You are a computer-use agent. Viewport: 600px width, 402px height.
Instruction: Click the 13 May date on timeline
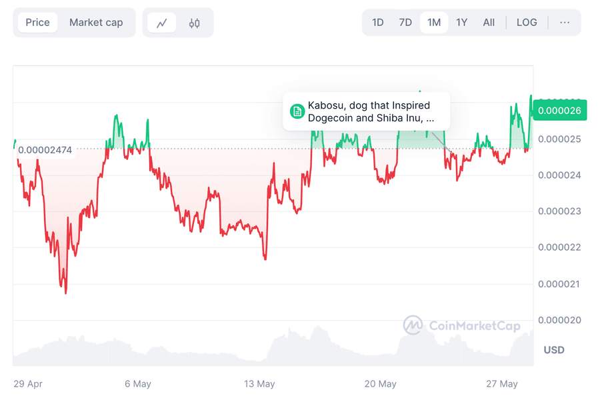click(259, 384)
